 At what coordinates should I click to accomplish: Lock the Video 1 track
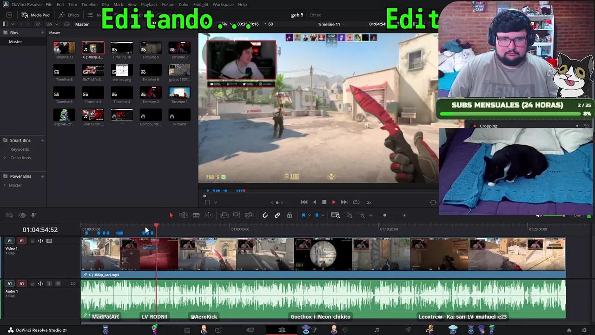point(32,241)
